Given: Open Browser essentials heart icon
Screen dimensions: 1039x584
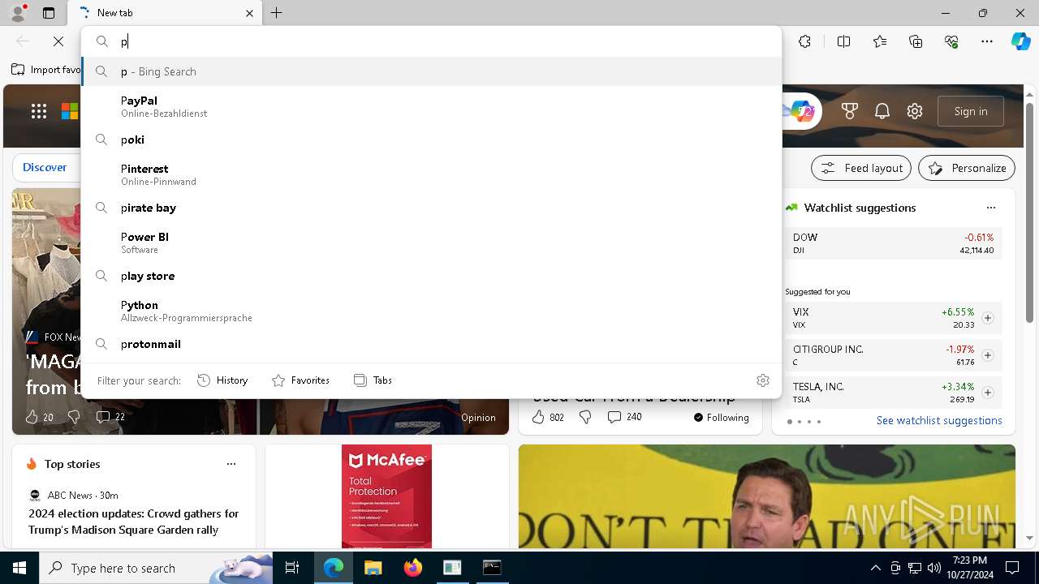Looking at the screenshot, I should pyautogui.click(x=951, y=41).
